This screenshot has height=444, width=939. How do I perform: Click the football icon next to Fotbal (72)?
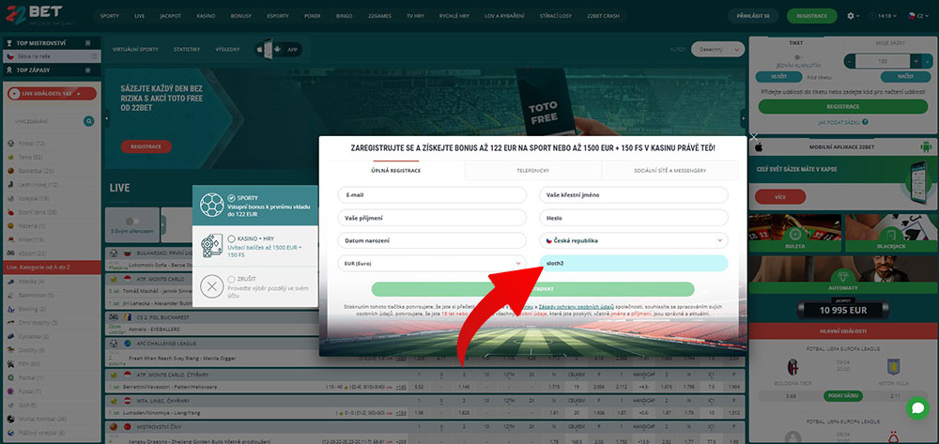click(10, 144)
